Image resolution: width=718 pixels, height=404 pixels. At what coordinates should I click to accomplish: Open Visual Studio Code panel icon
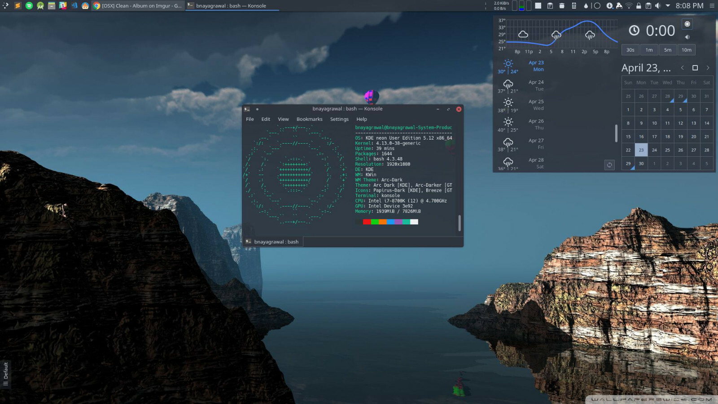point(74,5)
